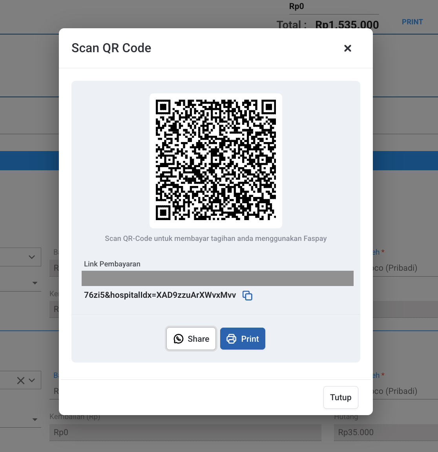Clear selection with the X icon
This screenshot has width=438, height=452.
21,380
